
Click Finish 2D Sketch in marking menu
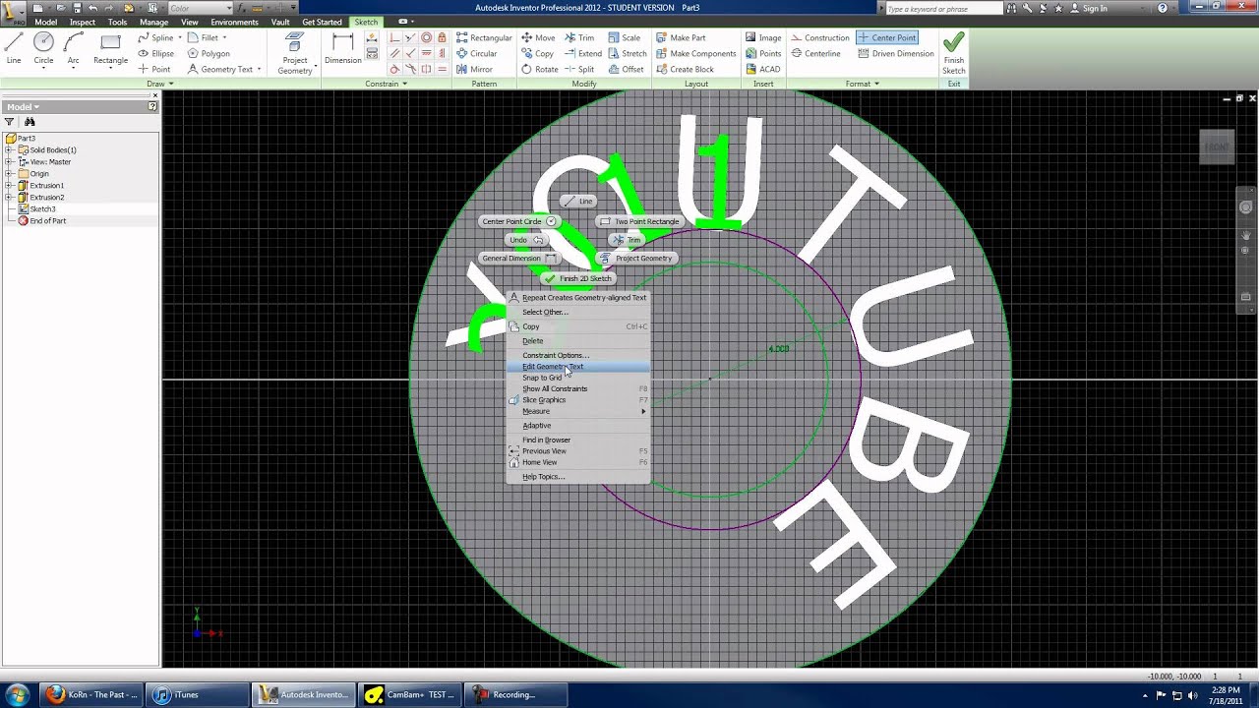578,278
